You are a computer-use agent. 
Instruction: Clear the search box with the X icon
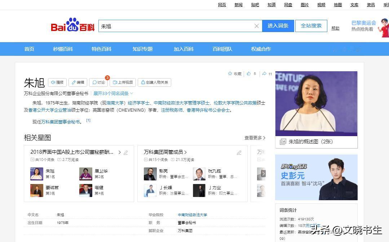pyautogui.click(x=257, y=26)
